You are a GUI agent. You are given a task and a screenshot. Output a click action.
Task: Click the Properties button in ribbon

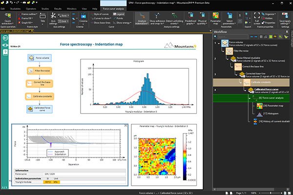[268, 22]
